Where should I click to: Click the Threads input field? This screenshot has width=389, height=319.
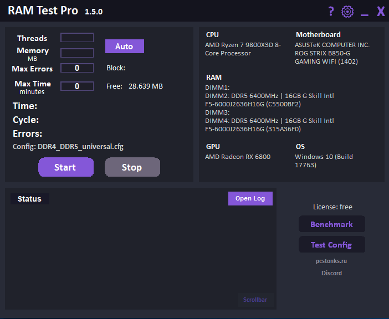pyautogui.click(x=77, y=38)
